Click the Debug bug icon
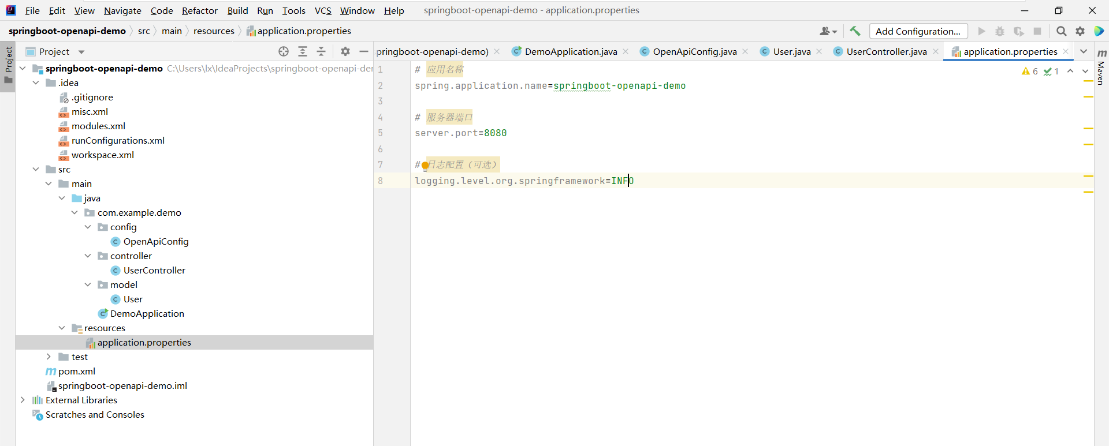The width and height of the screenshot is (1109, 446). 1000,31
